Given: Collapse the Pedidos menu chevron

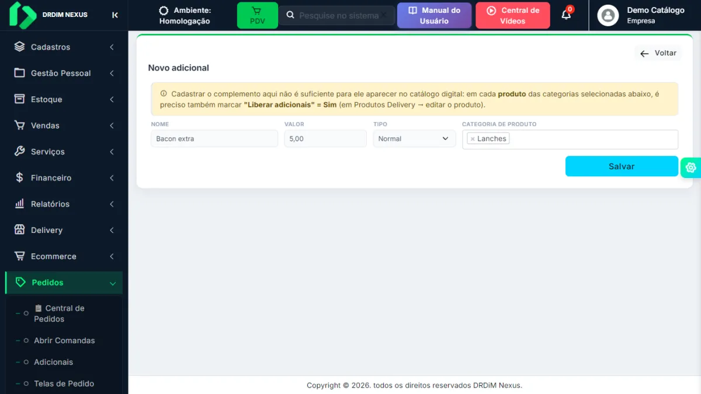Looking at the screenshot, I should (113, 283).
